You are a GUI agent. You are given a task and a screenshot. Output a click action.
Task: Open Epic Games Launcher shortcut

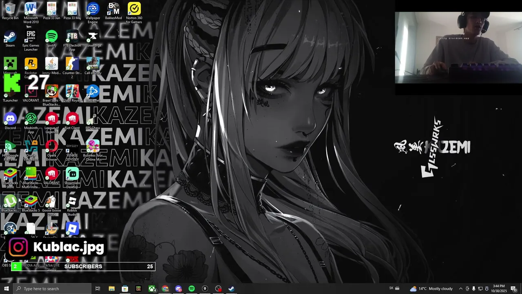(31, 41)
